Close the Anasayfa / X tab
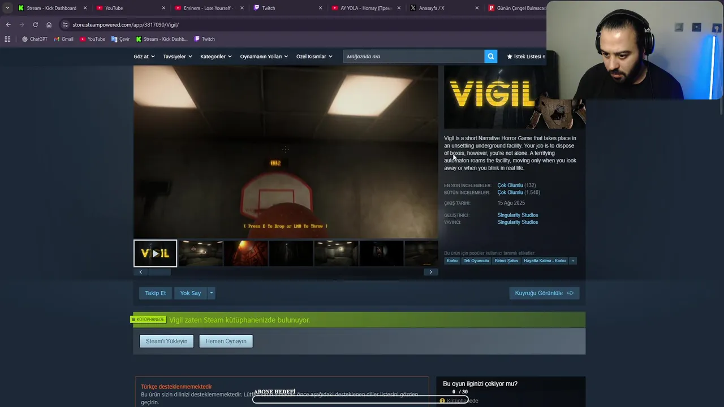 477,8
